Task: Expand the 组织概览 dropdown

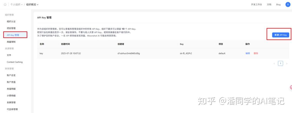Action: click(32, 5)
